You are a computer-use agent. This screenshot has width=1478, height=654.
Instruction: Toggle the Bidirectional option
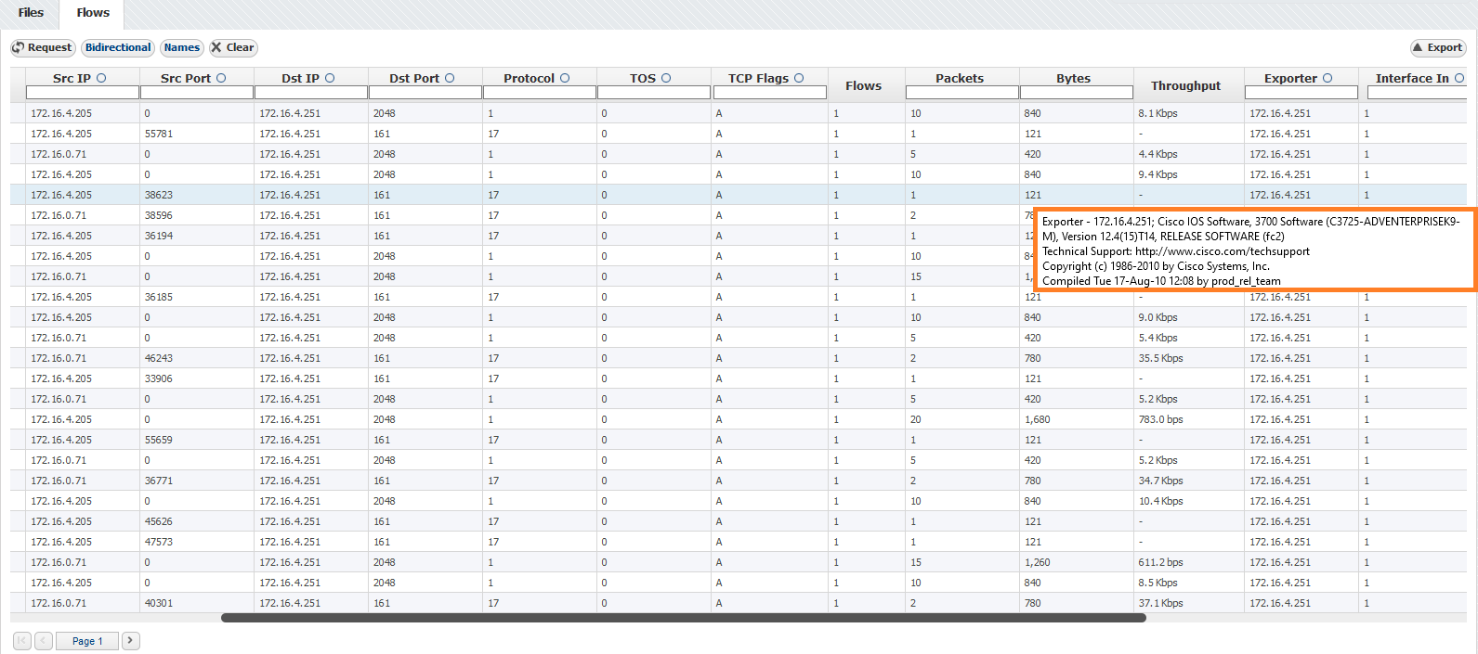[117, 47]
